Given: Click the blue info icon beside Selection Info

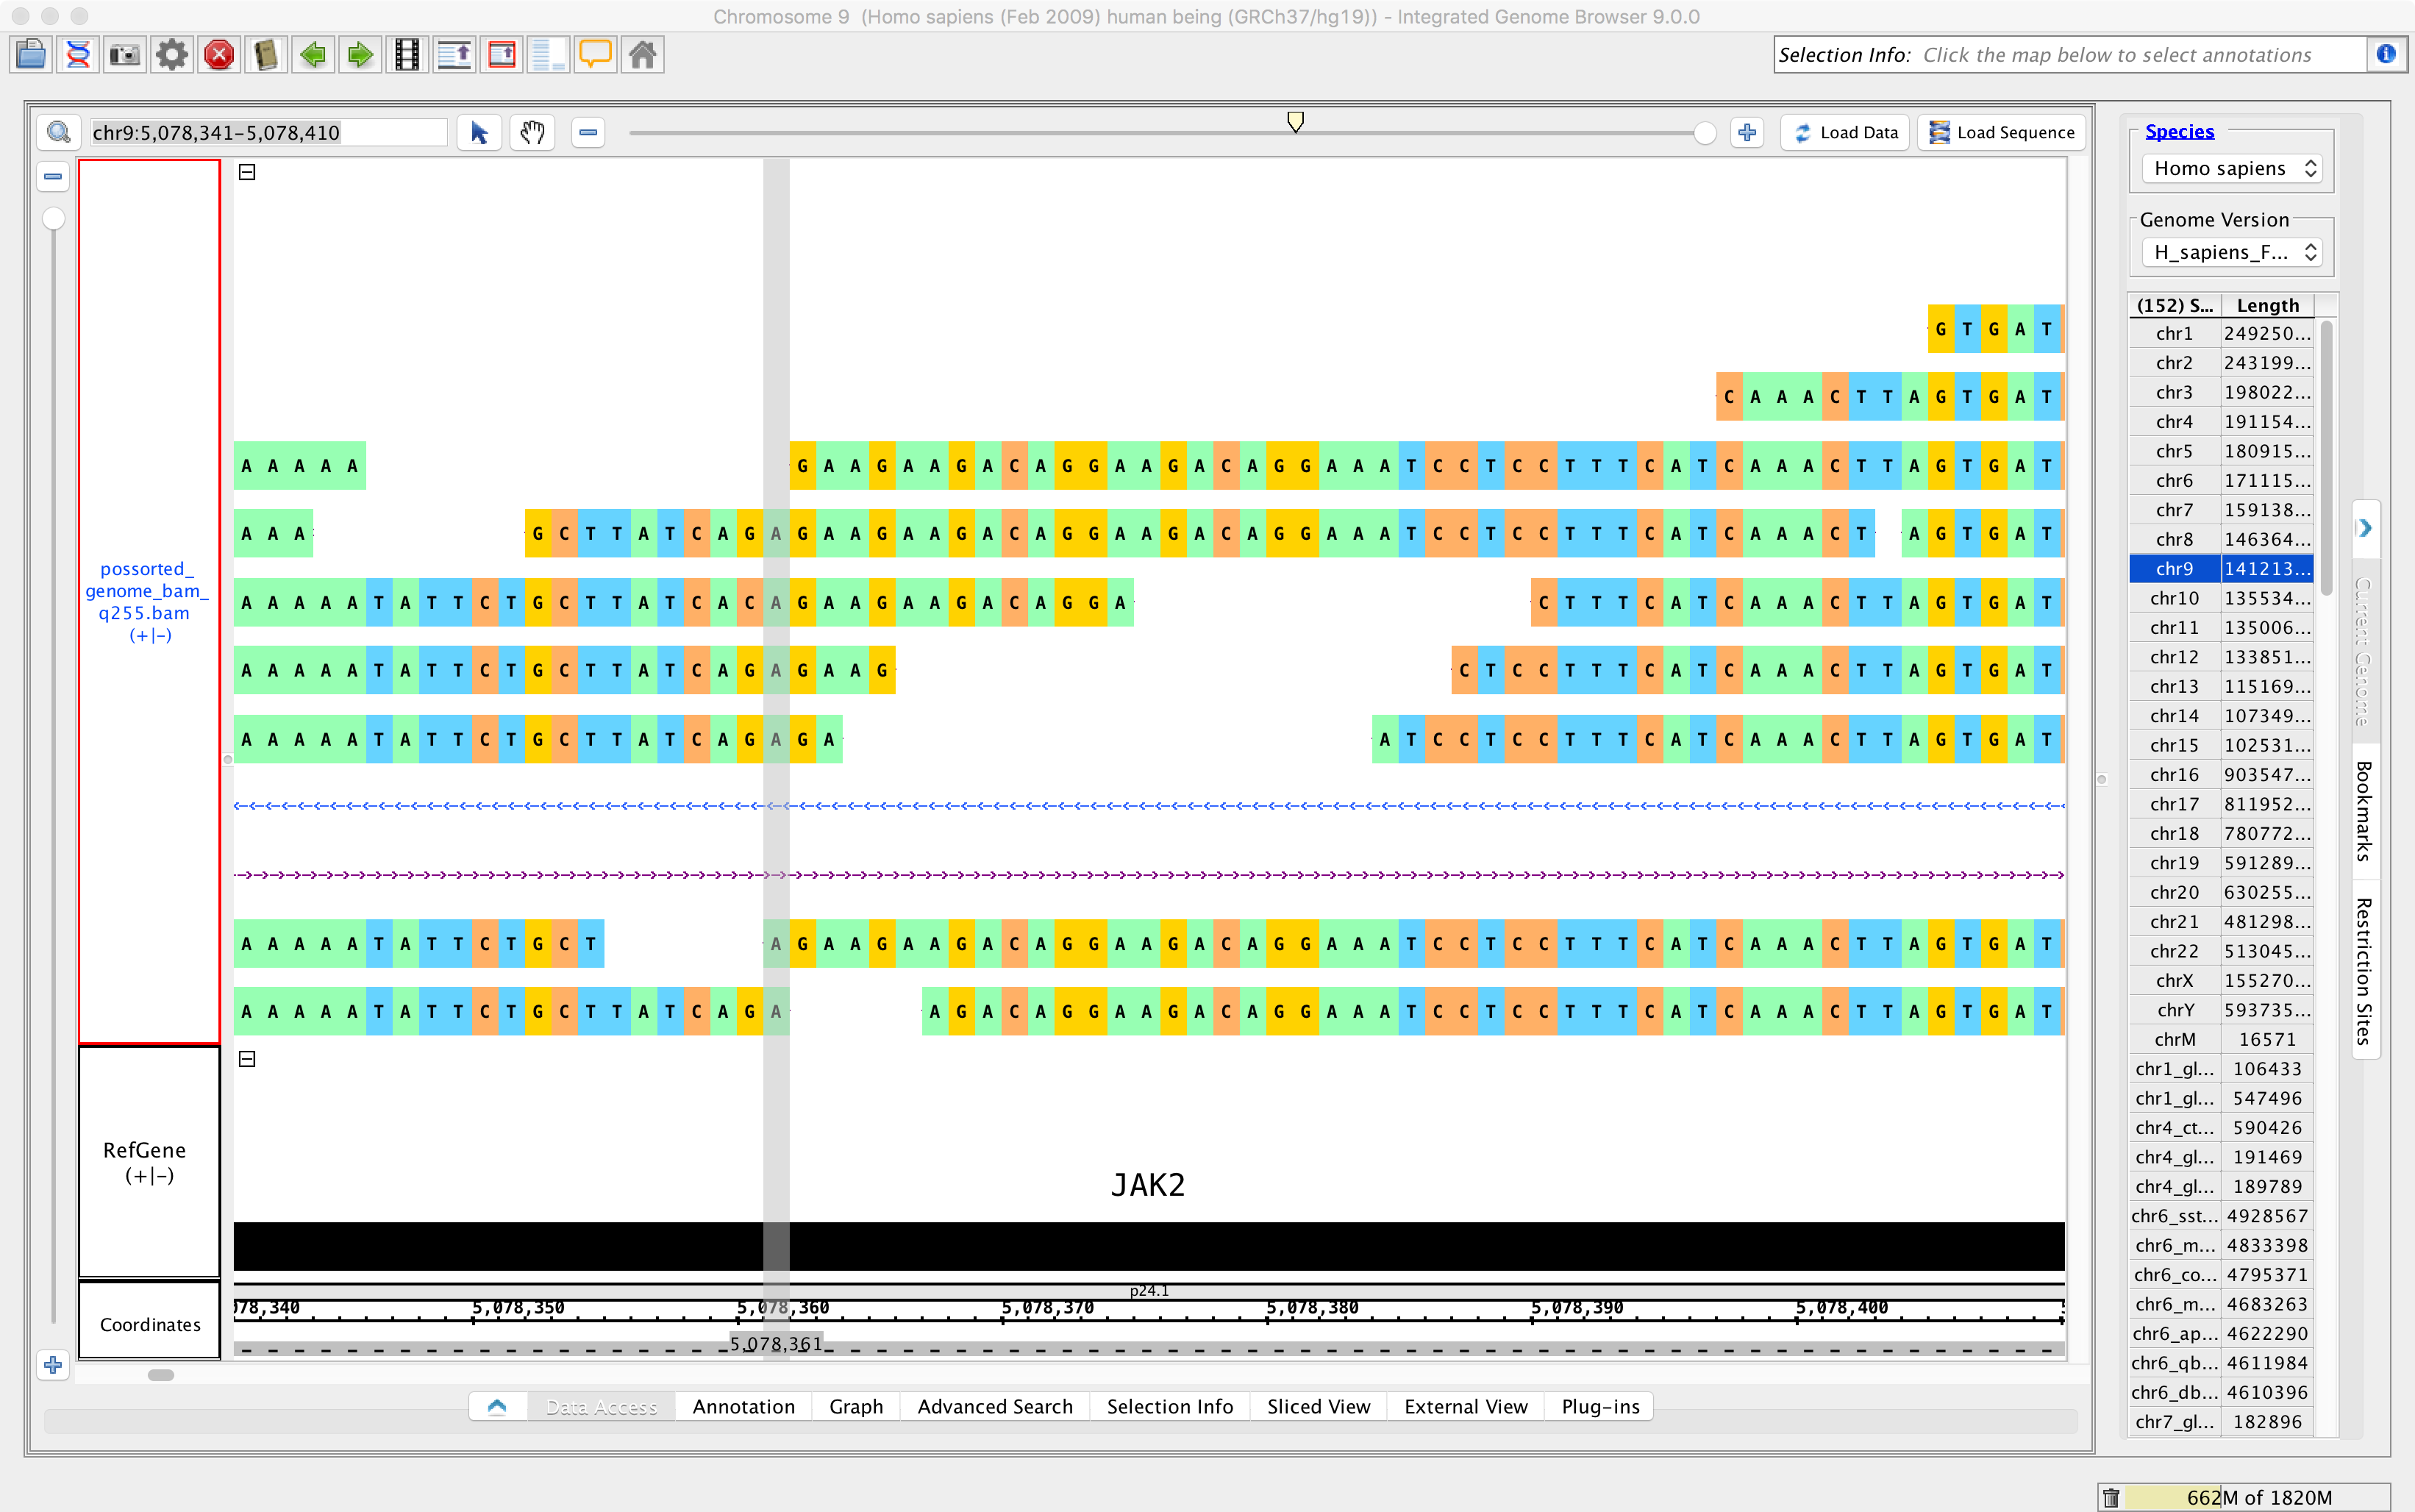Looking at the screenshot, I should (x=2386, y=54).
